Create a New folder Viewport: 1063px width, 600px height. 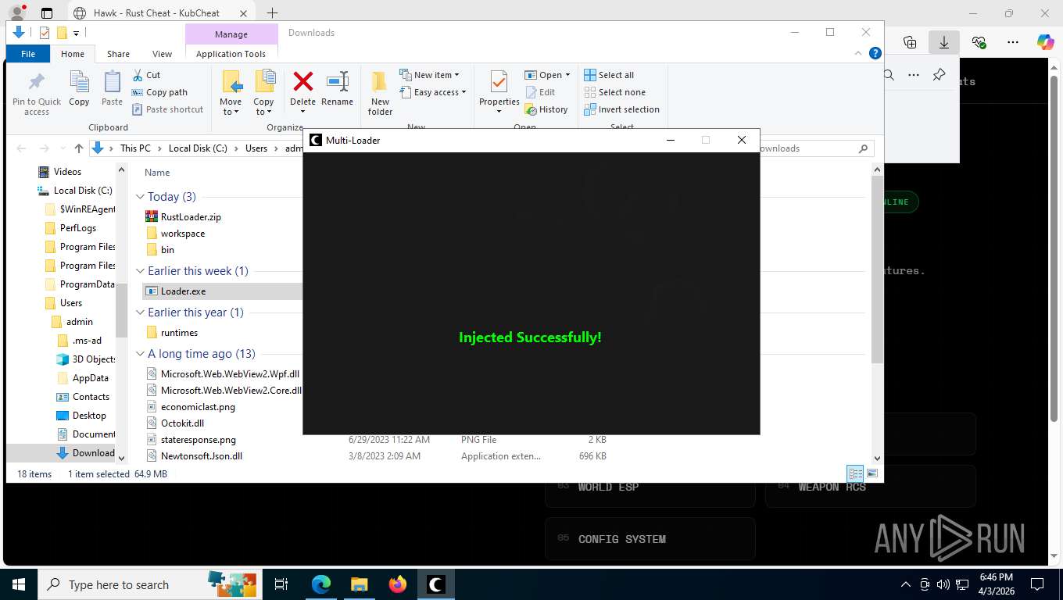[380, 93]
